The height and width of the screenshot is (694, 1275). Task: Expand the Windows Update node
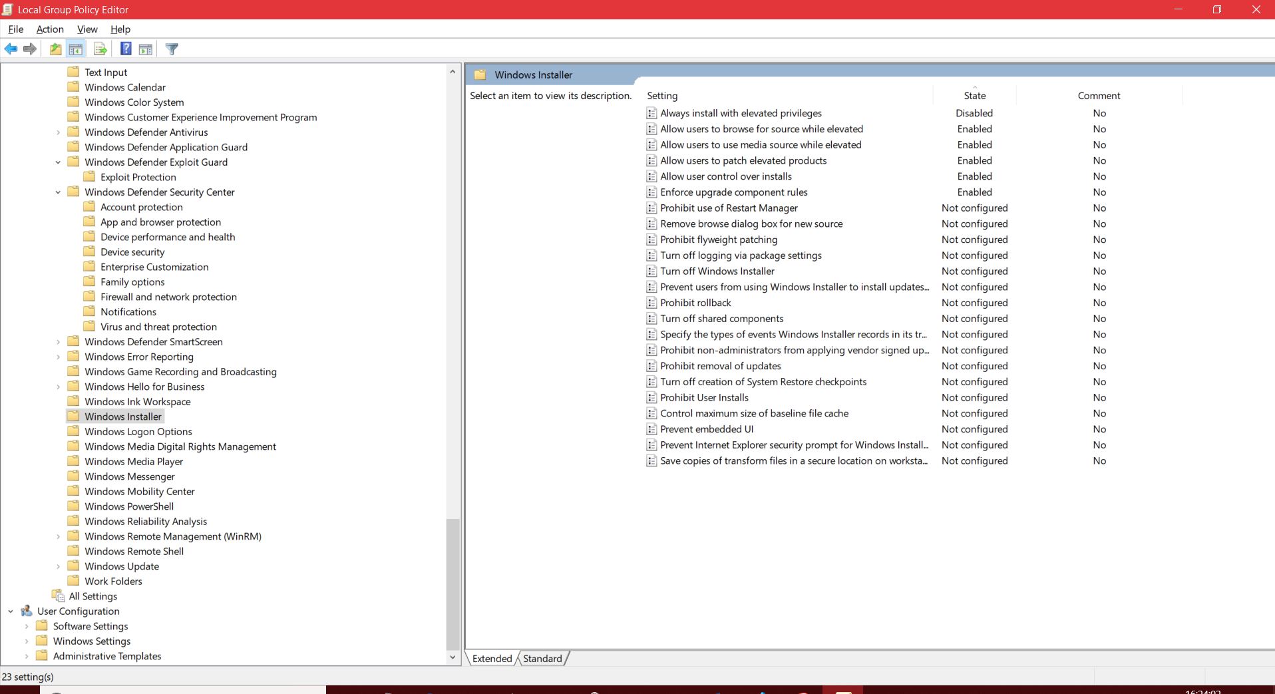point(58,566)
